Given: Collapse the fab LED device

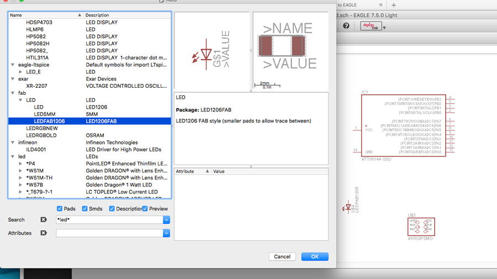Looking at the screenshot, I should [20, 100].
